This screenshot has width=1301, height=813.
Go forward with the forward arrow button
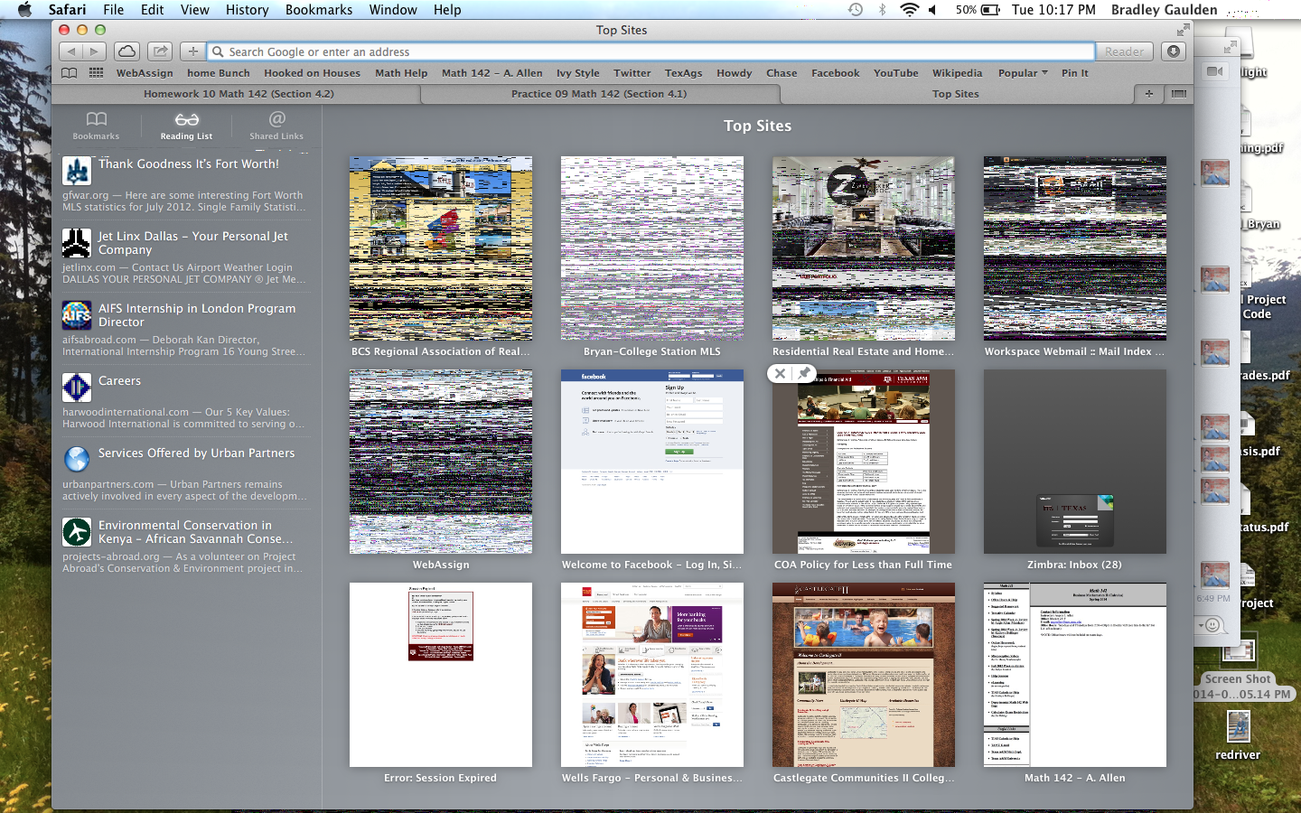(x=95, y=51)
